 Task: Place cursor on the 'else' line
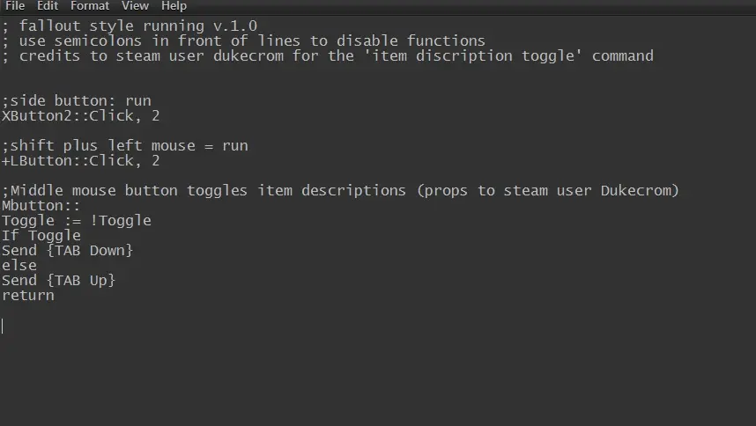click(19, 265)
